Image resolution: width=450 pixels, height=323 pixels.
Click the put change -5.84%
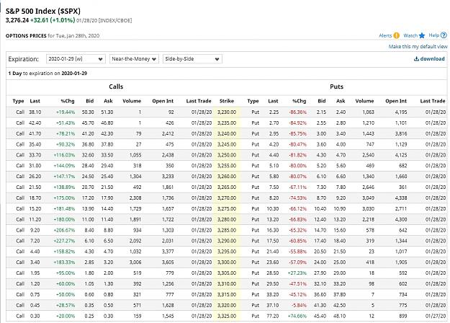tap(300, 306)
